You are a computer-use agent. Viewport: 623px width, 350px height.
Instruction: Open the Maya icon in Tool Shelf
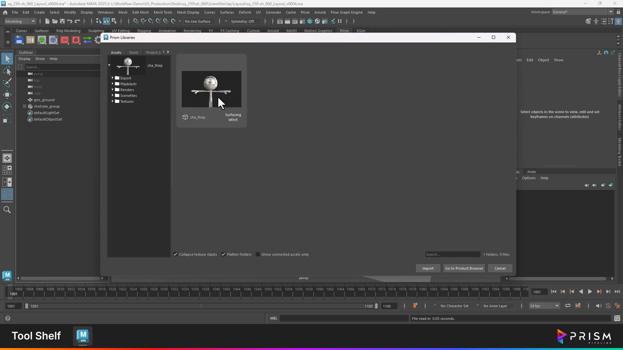(83, 336)
